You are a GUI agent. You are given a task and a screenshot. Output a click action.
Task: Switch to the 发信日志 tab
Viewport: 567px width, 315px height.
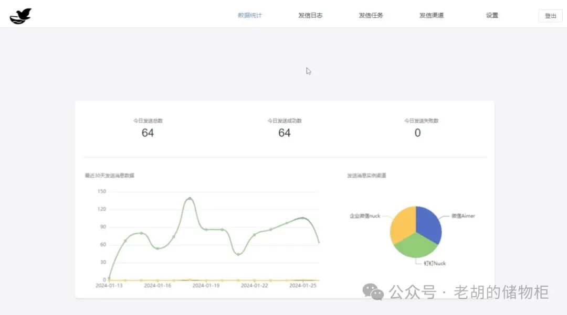tap(310, 16)
